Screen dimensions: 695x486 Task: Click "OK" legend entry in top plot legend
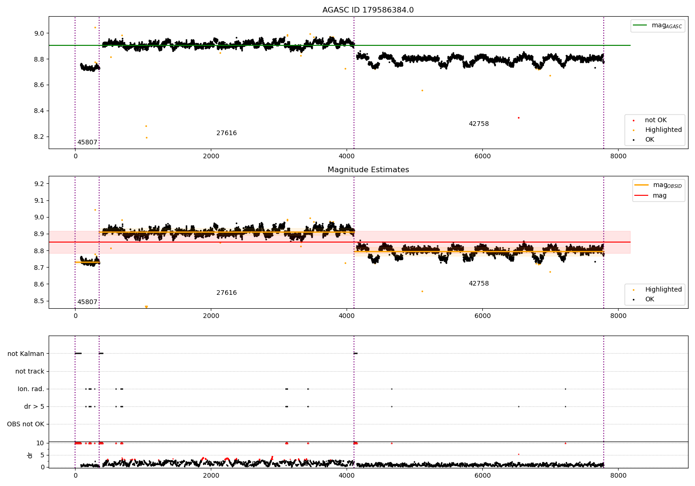[x=650, y=139]
